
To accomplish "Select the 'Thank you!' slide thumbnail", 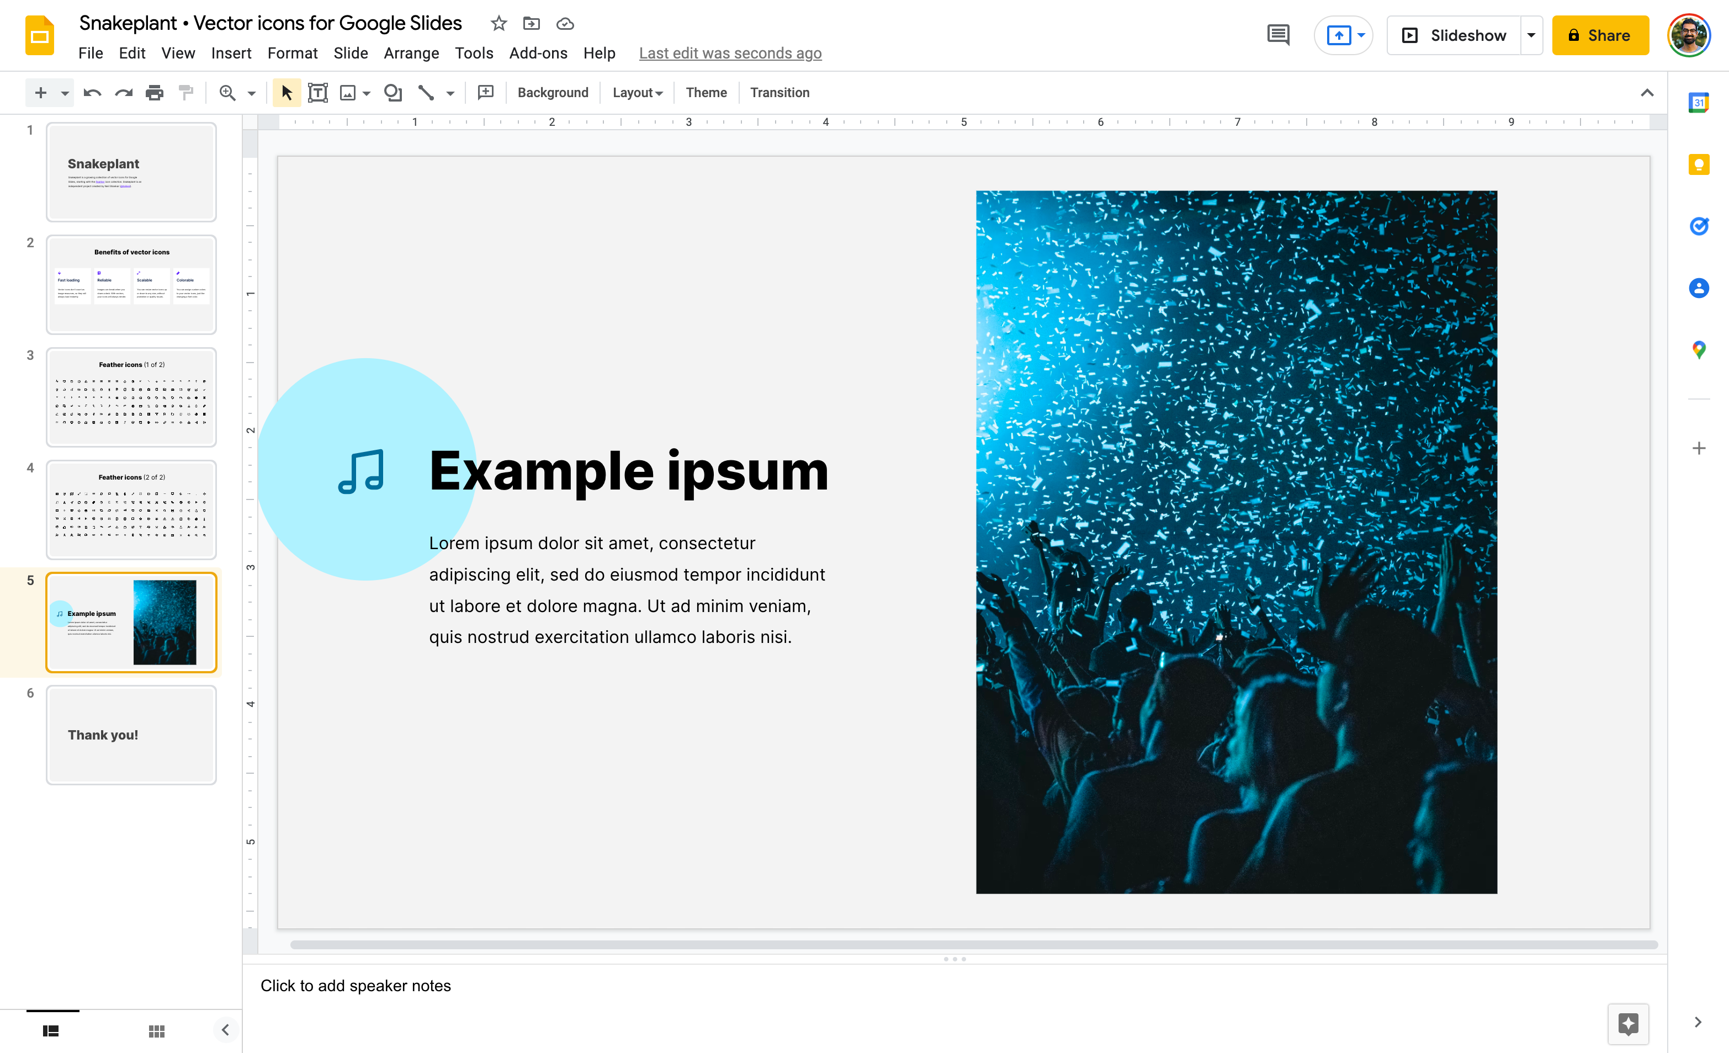I will tap(131, 735).
